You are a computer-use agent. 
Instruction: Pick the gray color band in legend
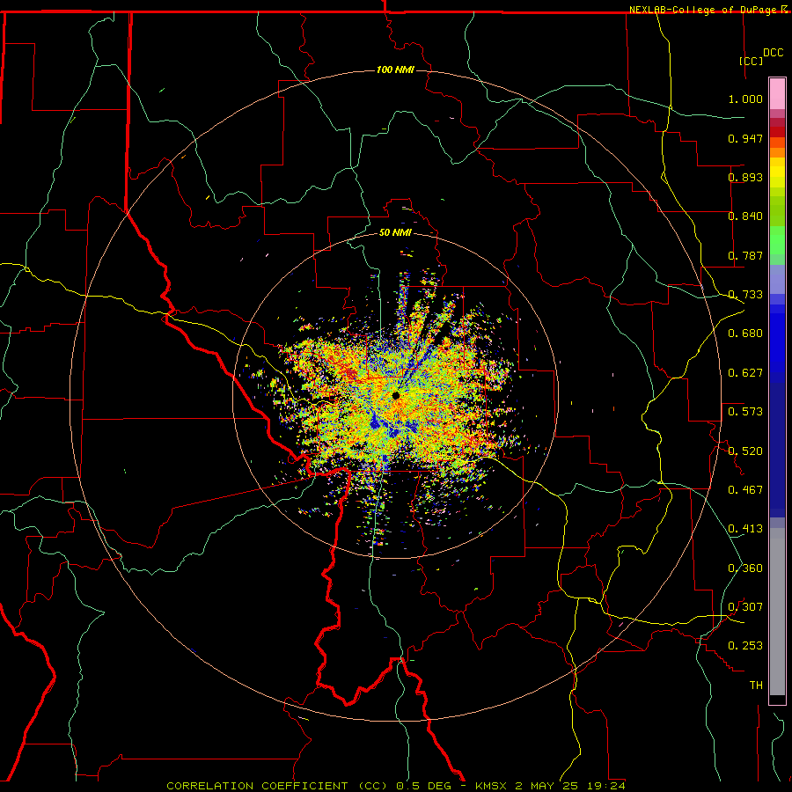777,612
